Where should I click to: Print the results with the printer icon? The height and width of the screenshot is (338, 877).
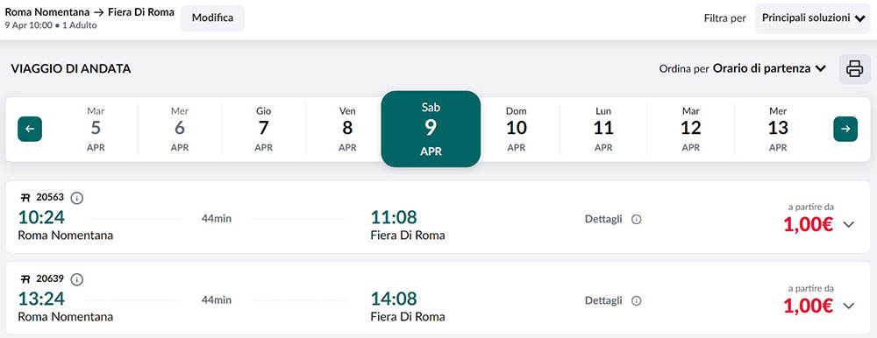pos(854,69)
